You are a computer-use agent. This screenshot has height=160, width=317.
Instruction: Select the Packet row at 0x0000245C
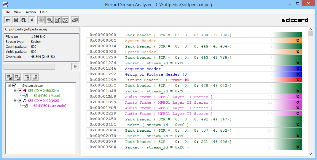tap(194, 125)
